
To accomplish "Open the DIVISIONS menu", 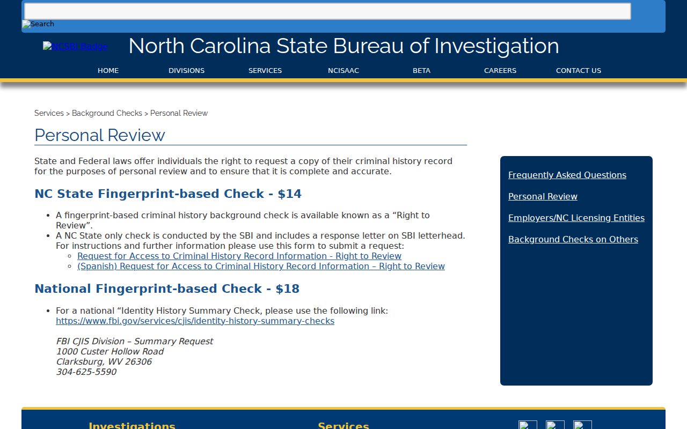I will coord(186,70).
